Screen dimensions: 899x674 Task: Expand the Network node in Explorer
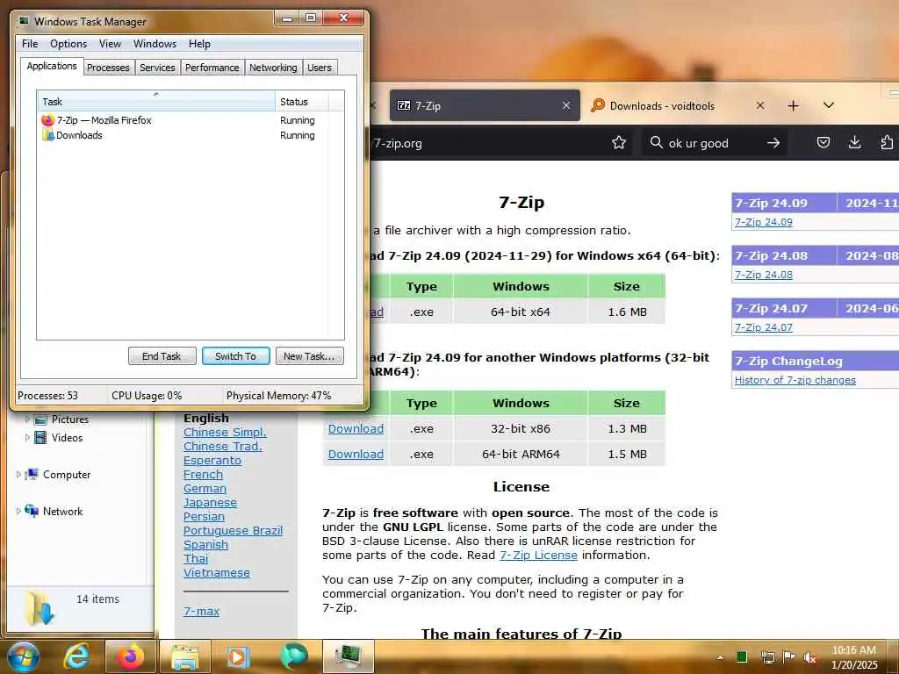[18, 512]
